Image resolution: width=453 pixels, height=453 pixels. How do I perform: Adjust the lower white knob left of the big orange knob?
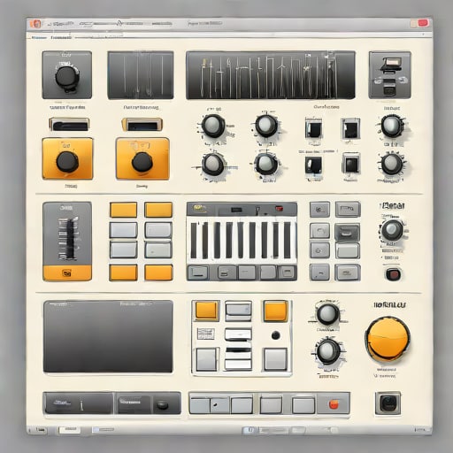pos(327,351)
